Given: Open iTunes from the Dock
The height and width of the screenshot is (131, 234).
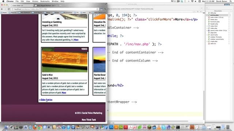Looking at the screenshot, I should click(64, 127).
